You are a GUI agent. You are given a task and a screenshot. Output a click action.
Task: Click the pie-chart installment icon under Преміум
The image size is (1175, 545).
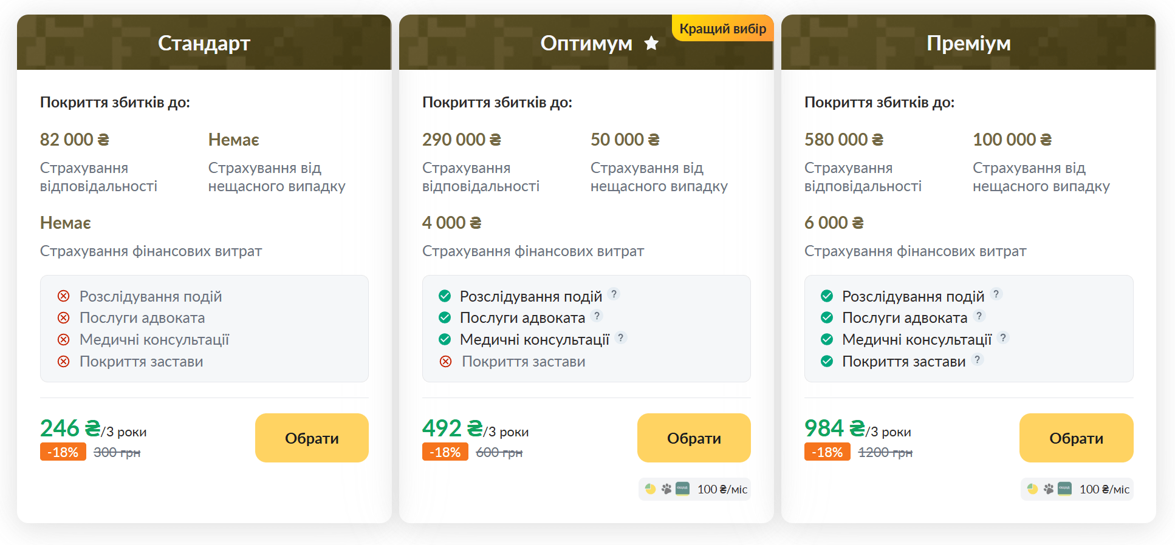(x=1032, y=489)
